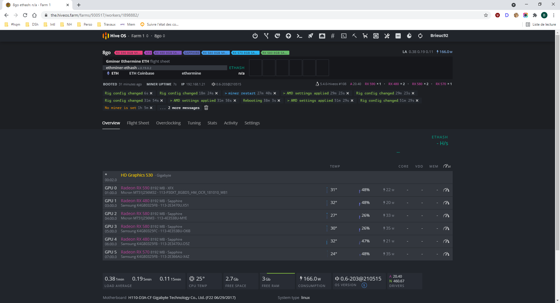Screen dimensions: 560x303
Task: Open overclock gauge for GPU 0 RX 590
Action: 446,190
